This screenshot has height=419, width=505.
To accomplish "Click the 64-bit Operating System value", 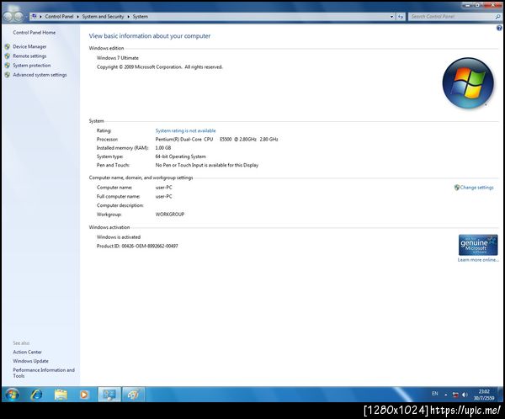I will click(x=180, y=156).
